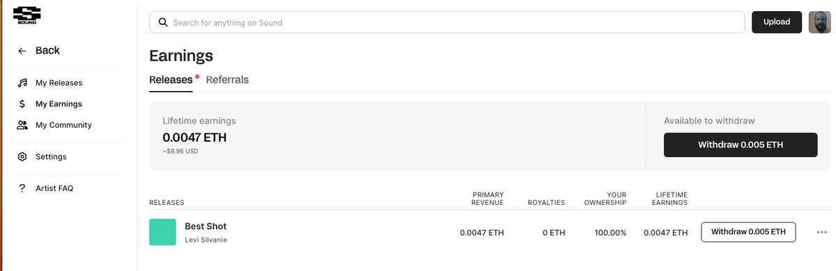This screenshot has height=271, width=836.
Task: Click the Settings gear icon
Action: tap(22, 157)
